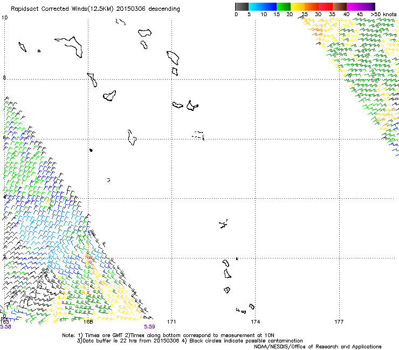
Task: Select the "35" label under the color scale
Action: 332,15
